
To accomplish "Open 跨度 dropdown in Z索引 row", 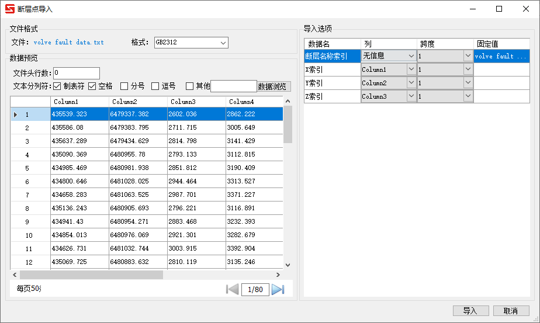I will (x=445, y=96).
